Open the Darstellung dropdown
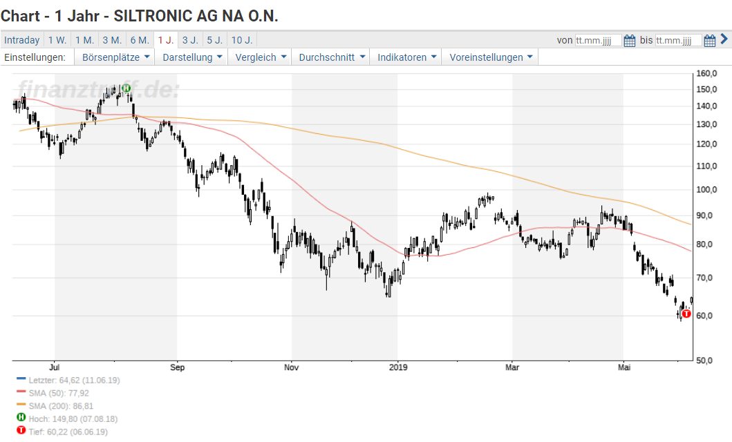732x442 pixels. click(192, 57)
